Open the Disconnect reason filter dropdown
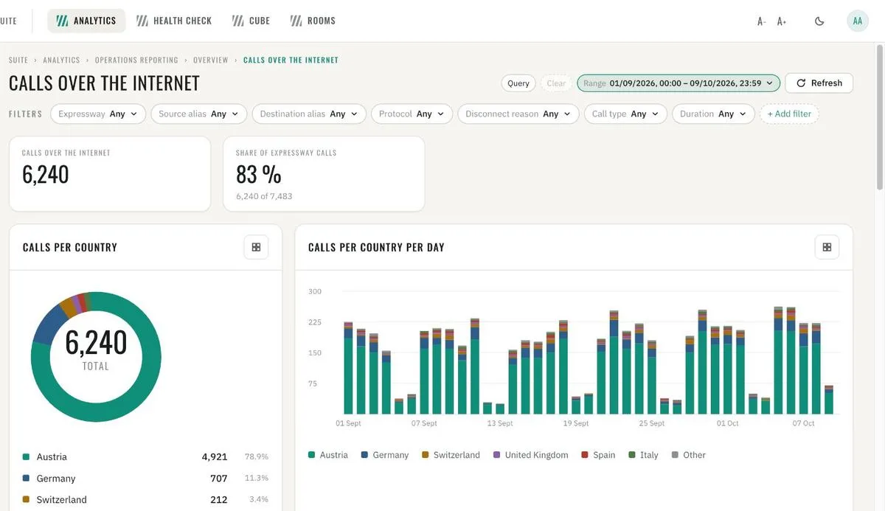 pyautogui.click(x=518, y=114)
